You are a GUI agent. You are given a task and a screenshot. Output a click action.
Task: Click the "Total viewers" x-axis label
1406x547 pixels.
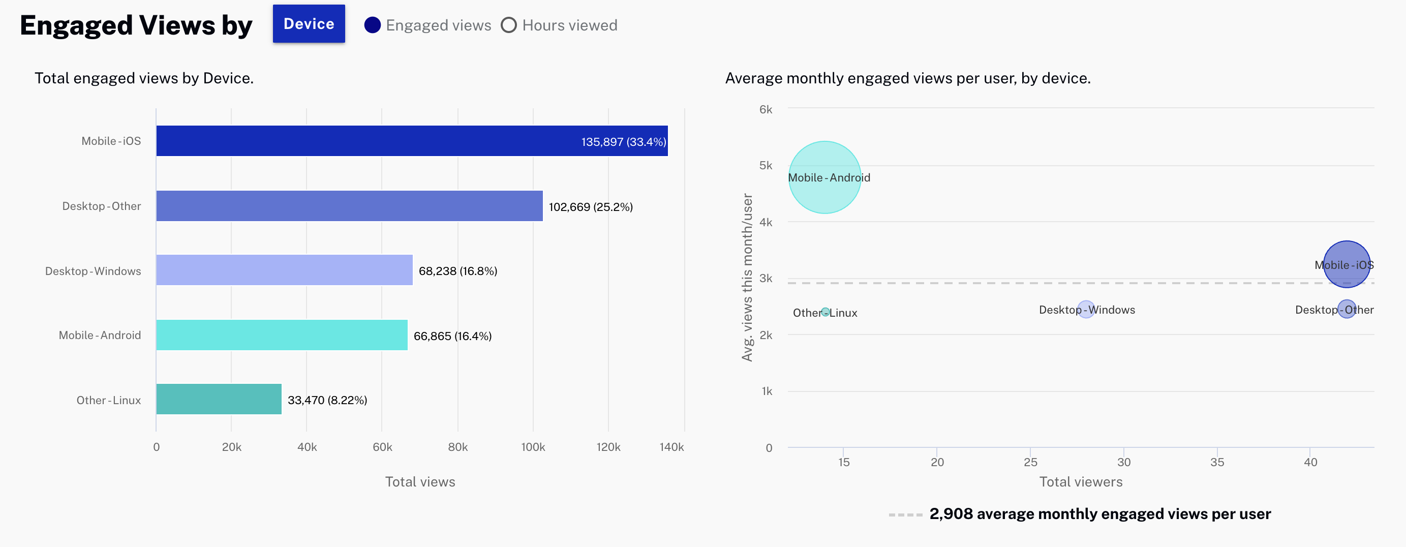click(x=1081, y=481)
